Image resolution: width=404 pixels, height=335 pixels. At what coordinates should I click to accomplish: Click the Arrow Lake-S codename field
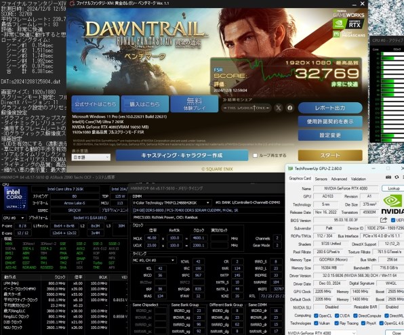pyautogui.click(x=75, y=203)
